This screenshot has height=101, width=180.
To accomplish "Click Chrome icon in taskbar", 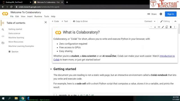I will tap(22, 98).
